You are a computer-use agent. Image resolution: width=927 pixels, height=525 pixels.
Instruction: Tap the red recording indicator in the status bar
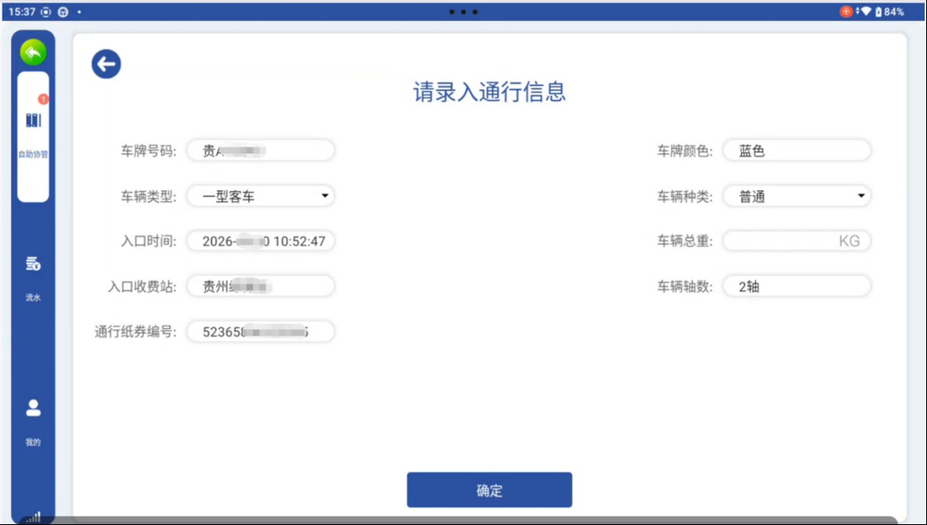tap(846, 11)
